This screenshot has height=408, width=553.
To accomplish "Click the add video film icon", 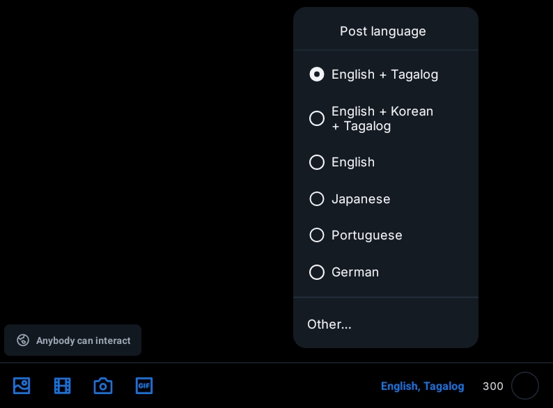I will (x=63, y=386).
